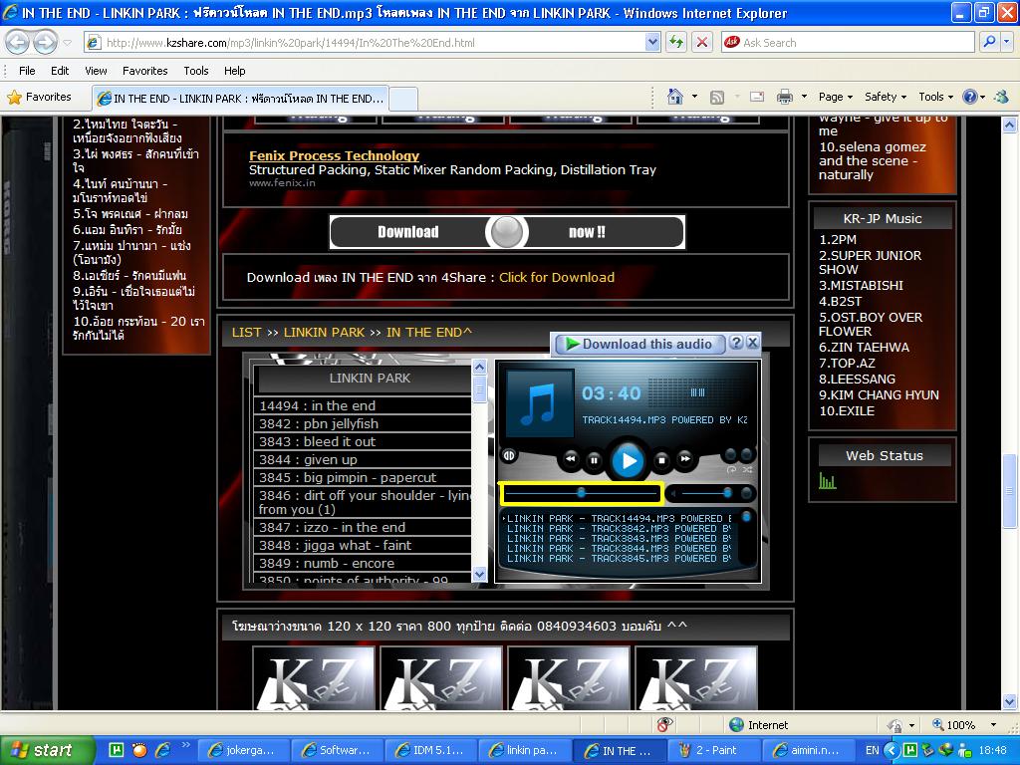Image resolution: width=1020 pixels, height=765 pixels.
Task: Click the Download now !! banner button
Action: [507, 231]
